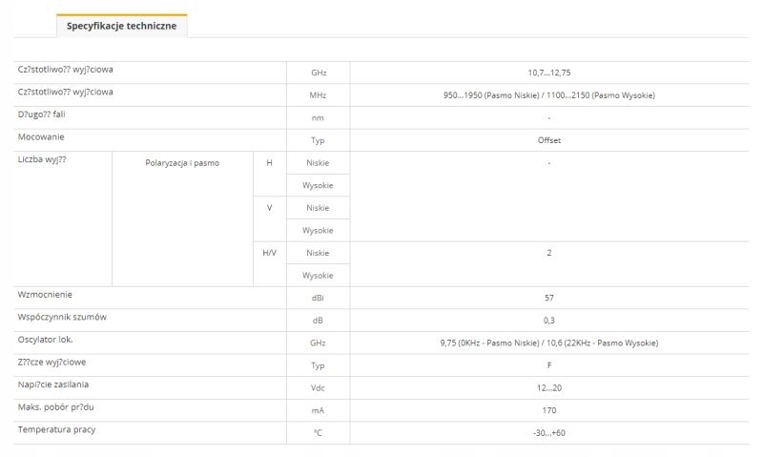Click the 10,7...12,75 frequency value
The width and height of the screenshot is (763, 457).
(x=549, y=73)
